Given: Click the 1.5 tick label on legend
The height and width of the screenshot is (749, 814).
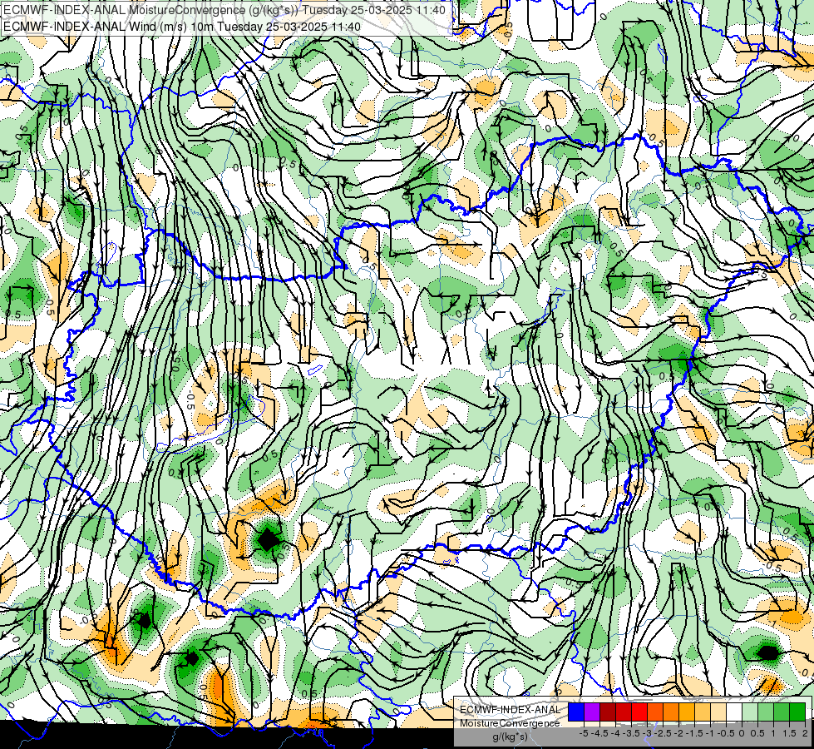Looking at the screenshot, I should [x=790, y=733].
